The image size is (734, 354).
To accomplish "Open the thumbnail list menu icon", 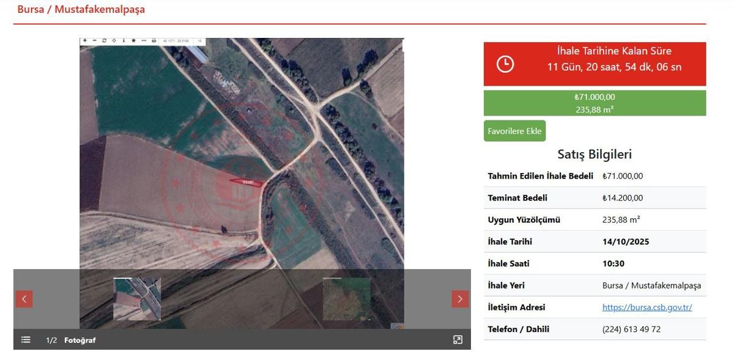I will (x=26, y=340).
